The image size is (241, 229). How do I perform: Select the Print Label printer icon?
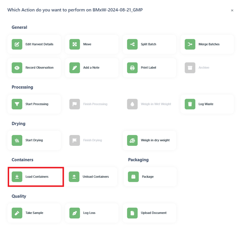[x=132, y=67]
